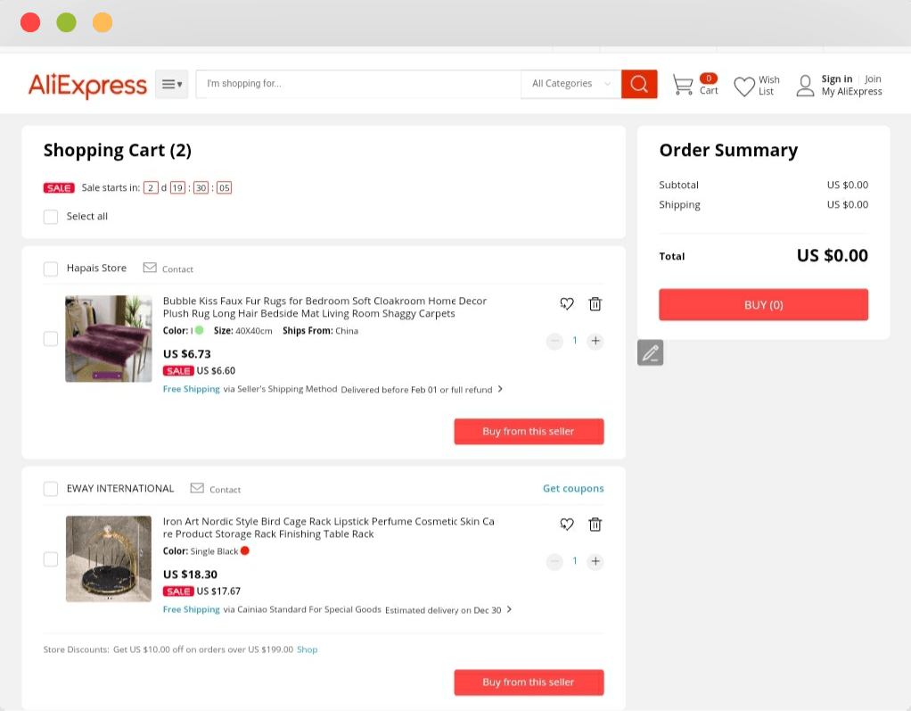This screenshot has width=911, height=711.
Task: Click the BUY (0) button
Action: 763,304
